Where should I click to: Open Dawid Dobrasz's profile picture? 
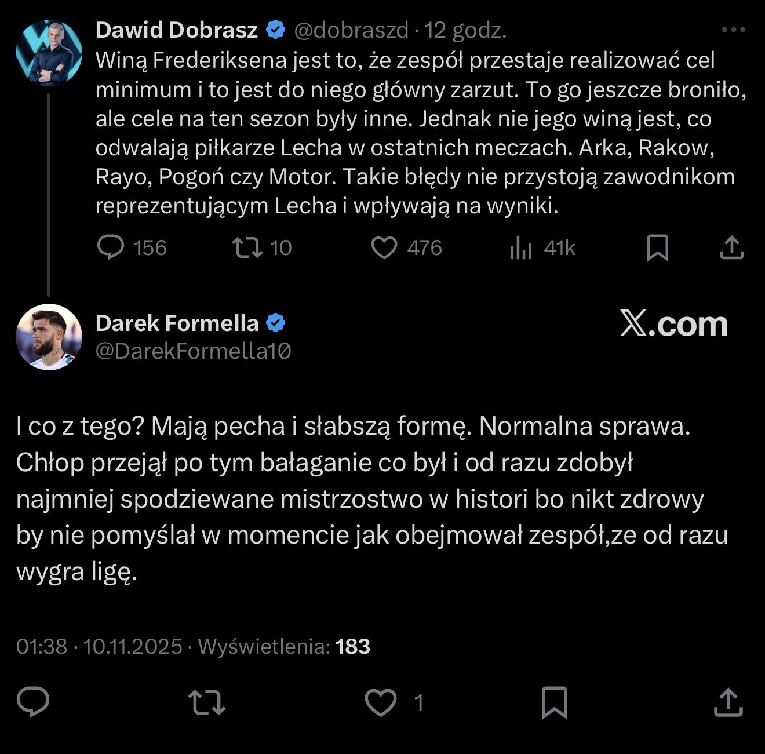[49, 53]
